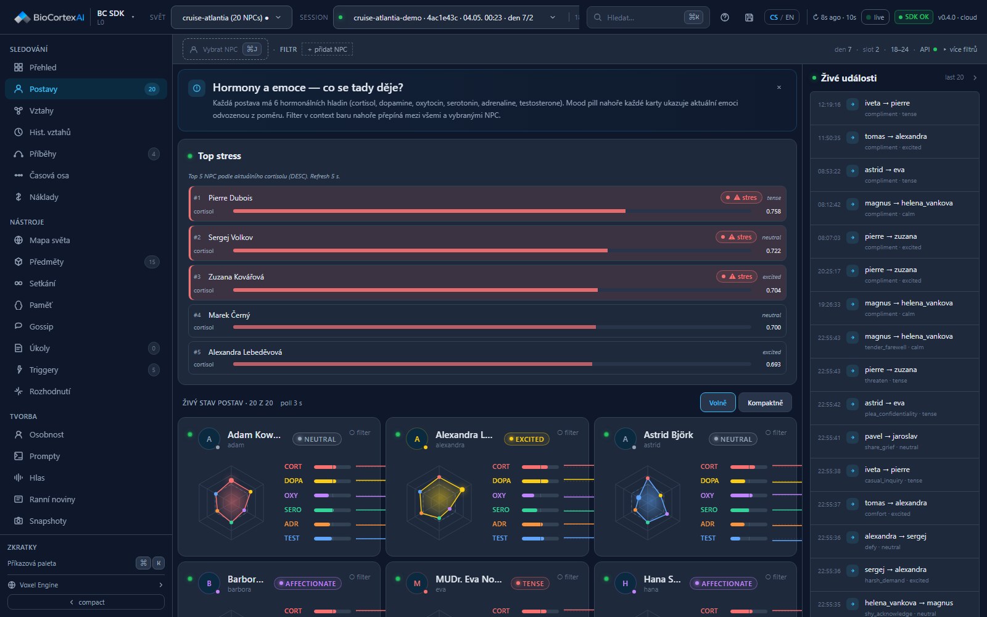This screenshot has height=617, width=987.
Task: Expand the Voxel Engine entry
Action: coord(86,585)
